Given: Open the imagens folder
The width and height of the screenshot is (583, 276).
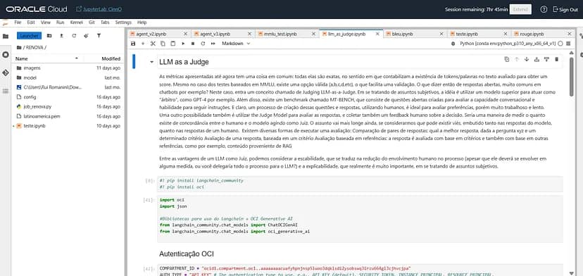Looking at the screenshot, I should [68, 68].
